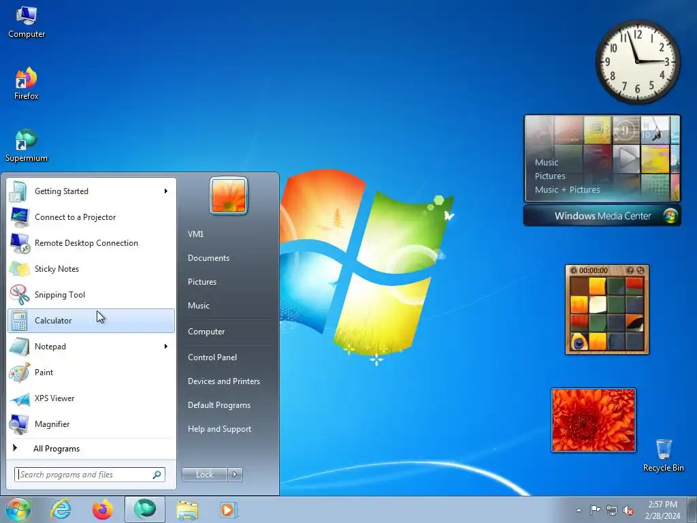Click the Calculator icon in Start menu
697x523 pixels.
point(19,320)
